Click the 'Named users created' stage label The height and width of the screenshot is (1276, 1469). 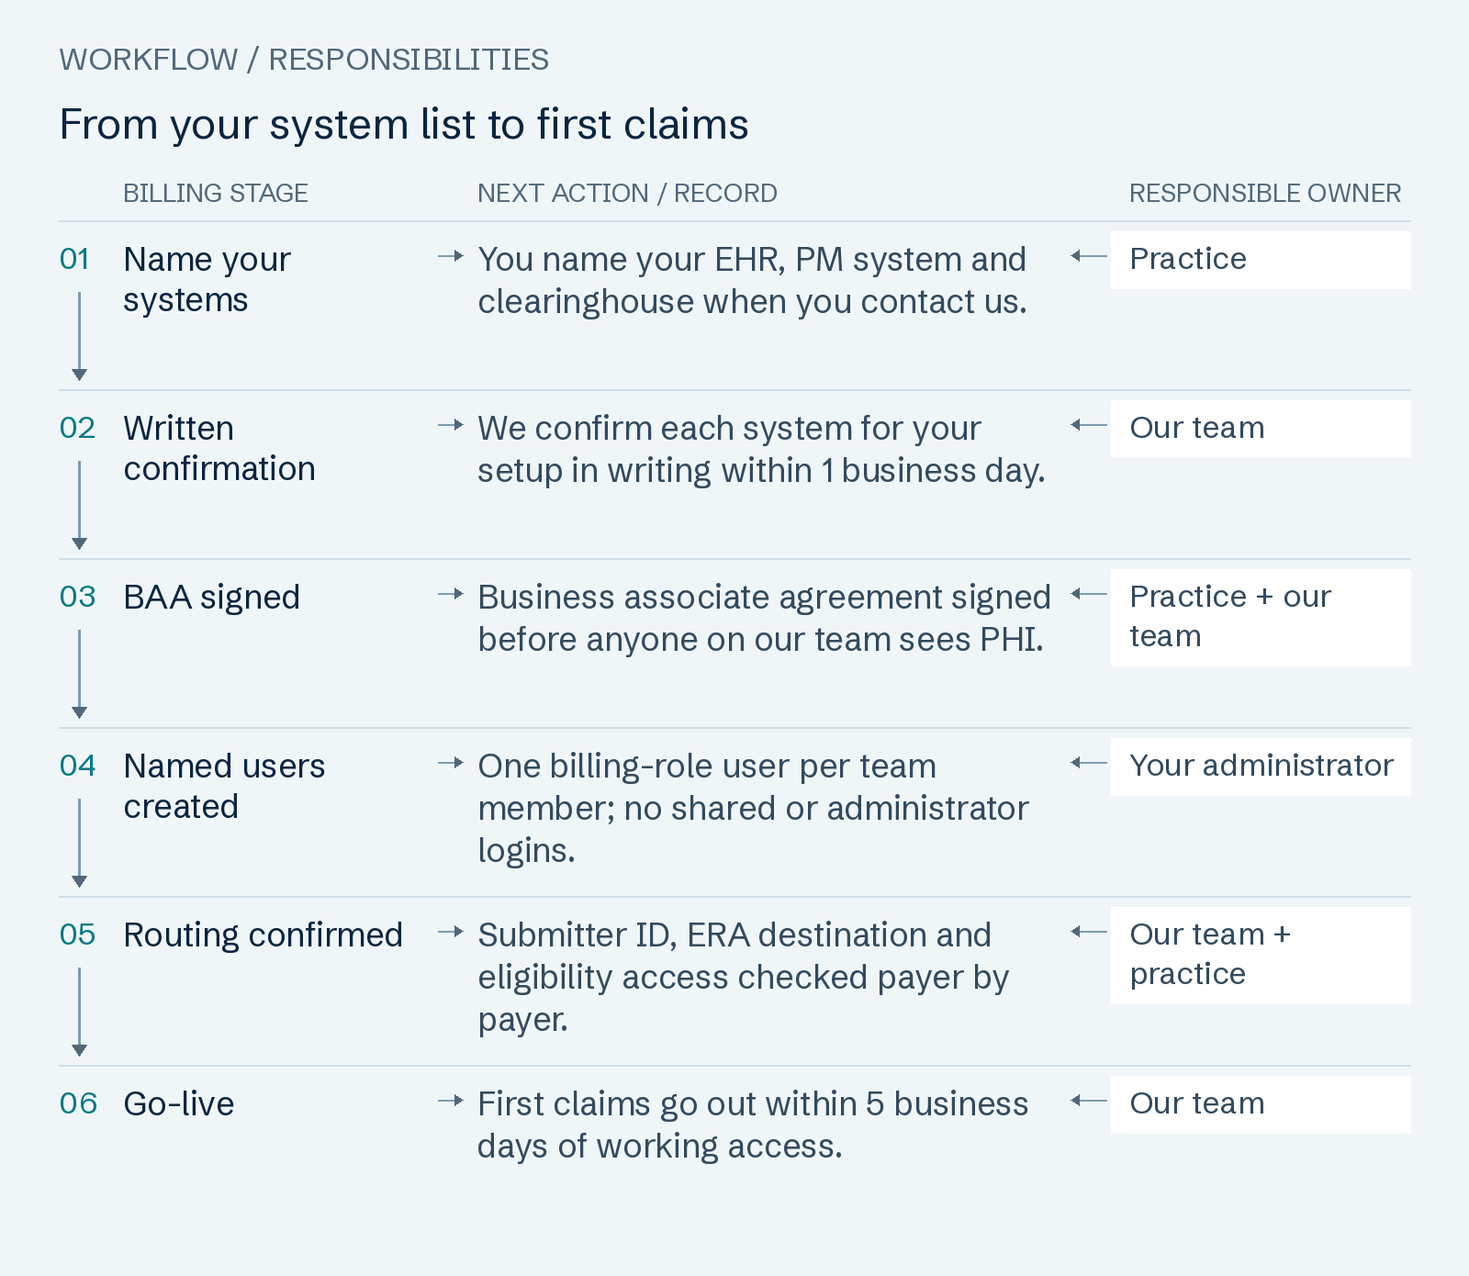click(224, 787)
